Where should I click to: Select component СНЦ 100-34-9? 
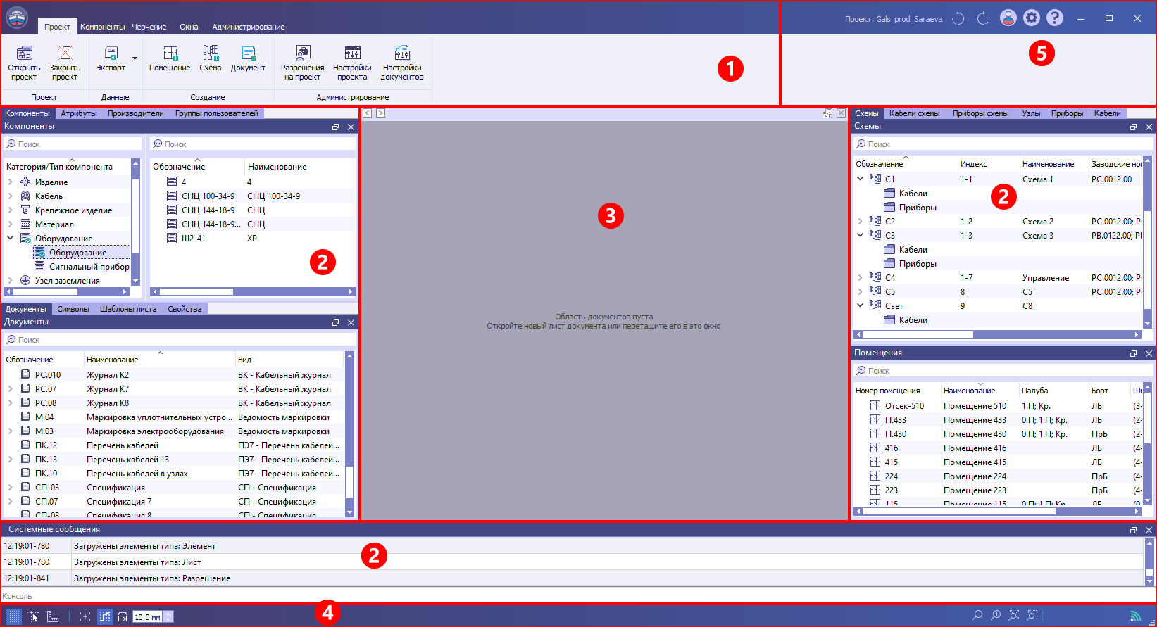coord(208,196)
